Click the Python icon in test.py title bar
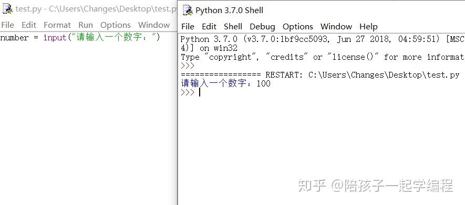The width and height of the screenshot is (465, 205). pyautogui.click(x=7, y=8)
